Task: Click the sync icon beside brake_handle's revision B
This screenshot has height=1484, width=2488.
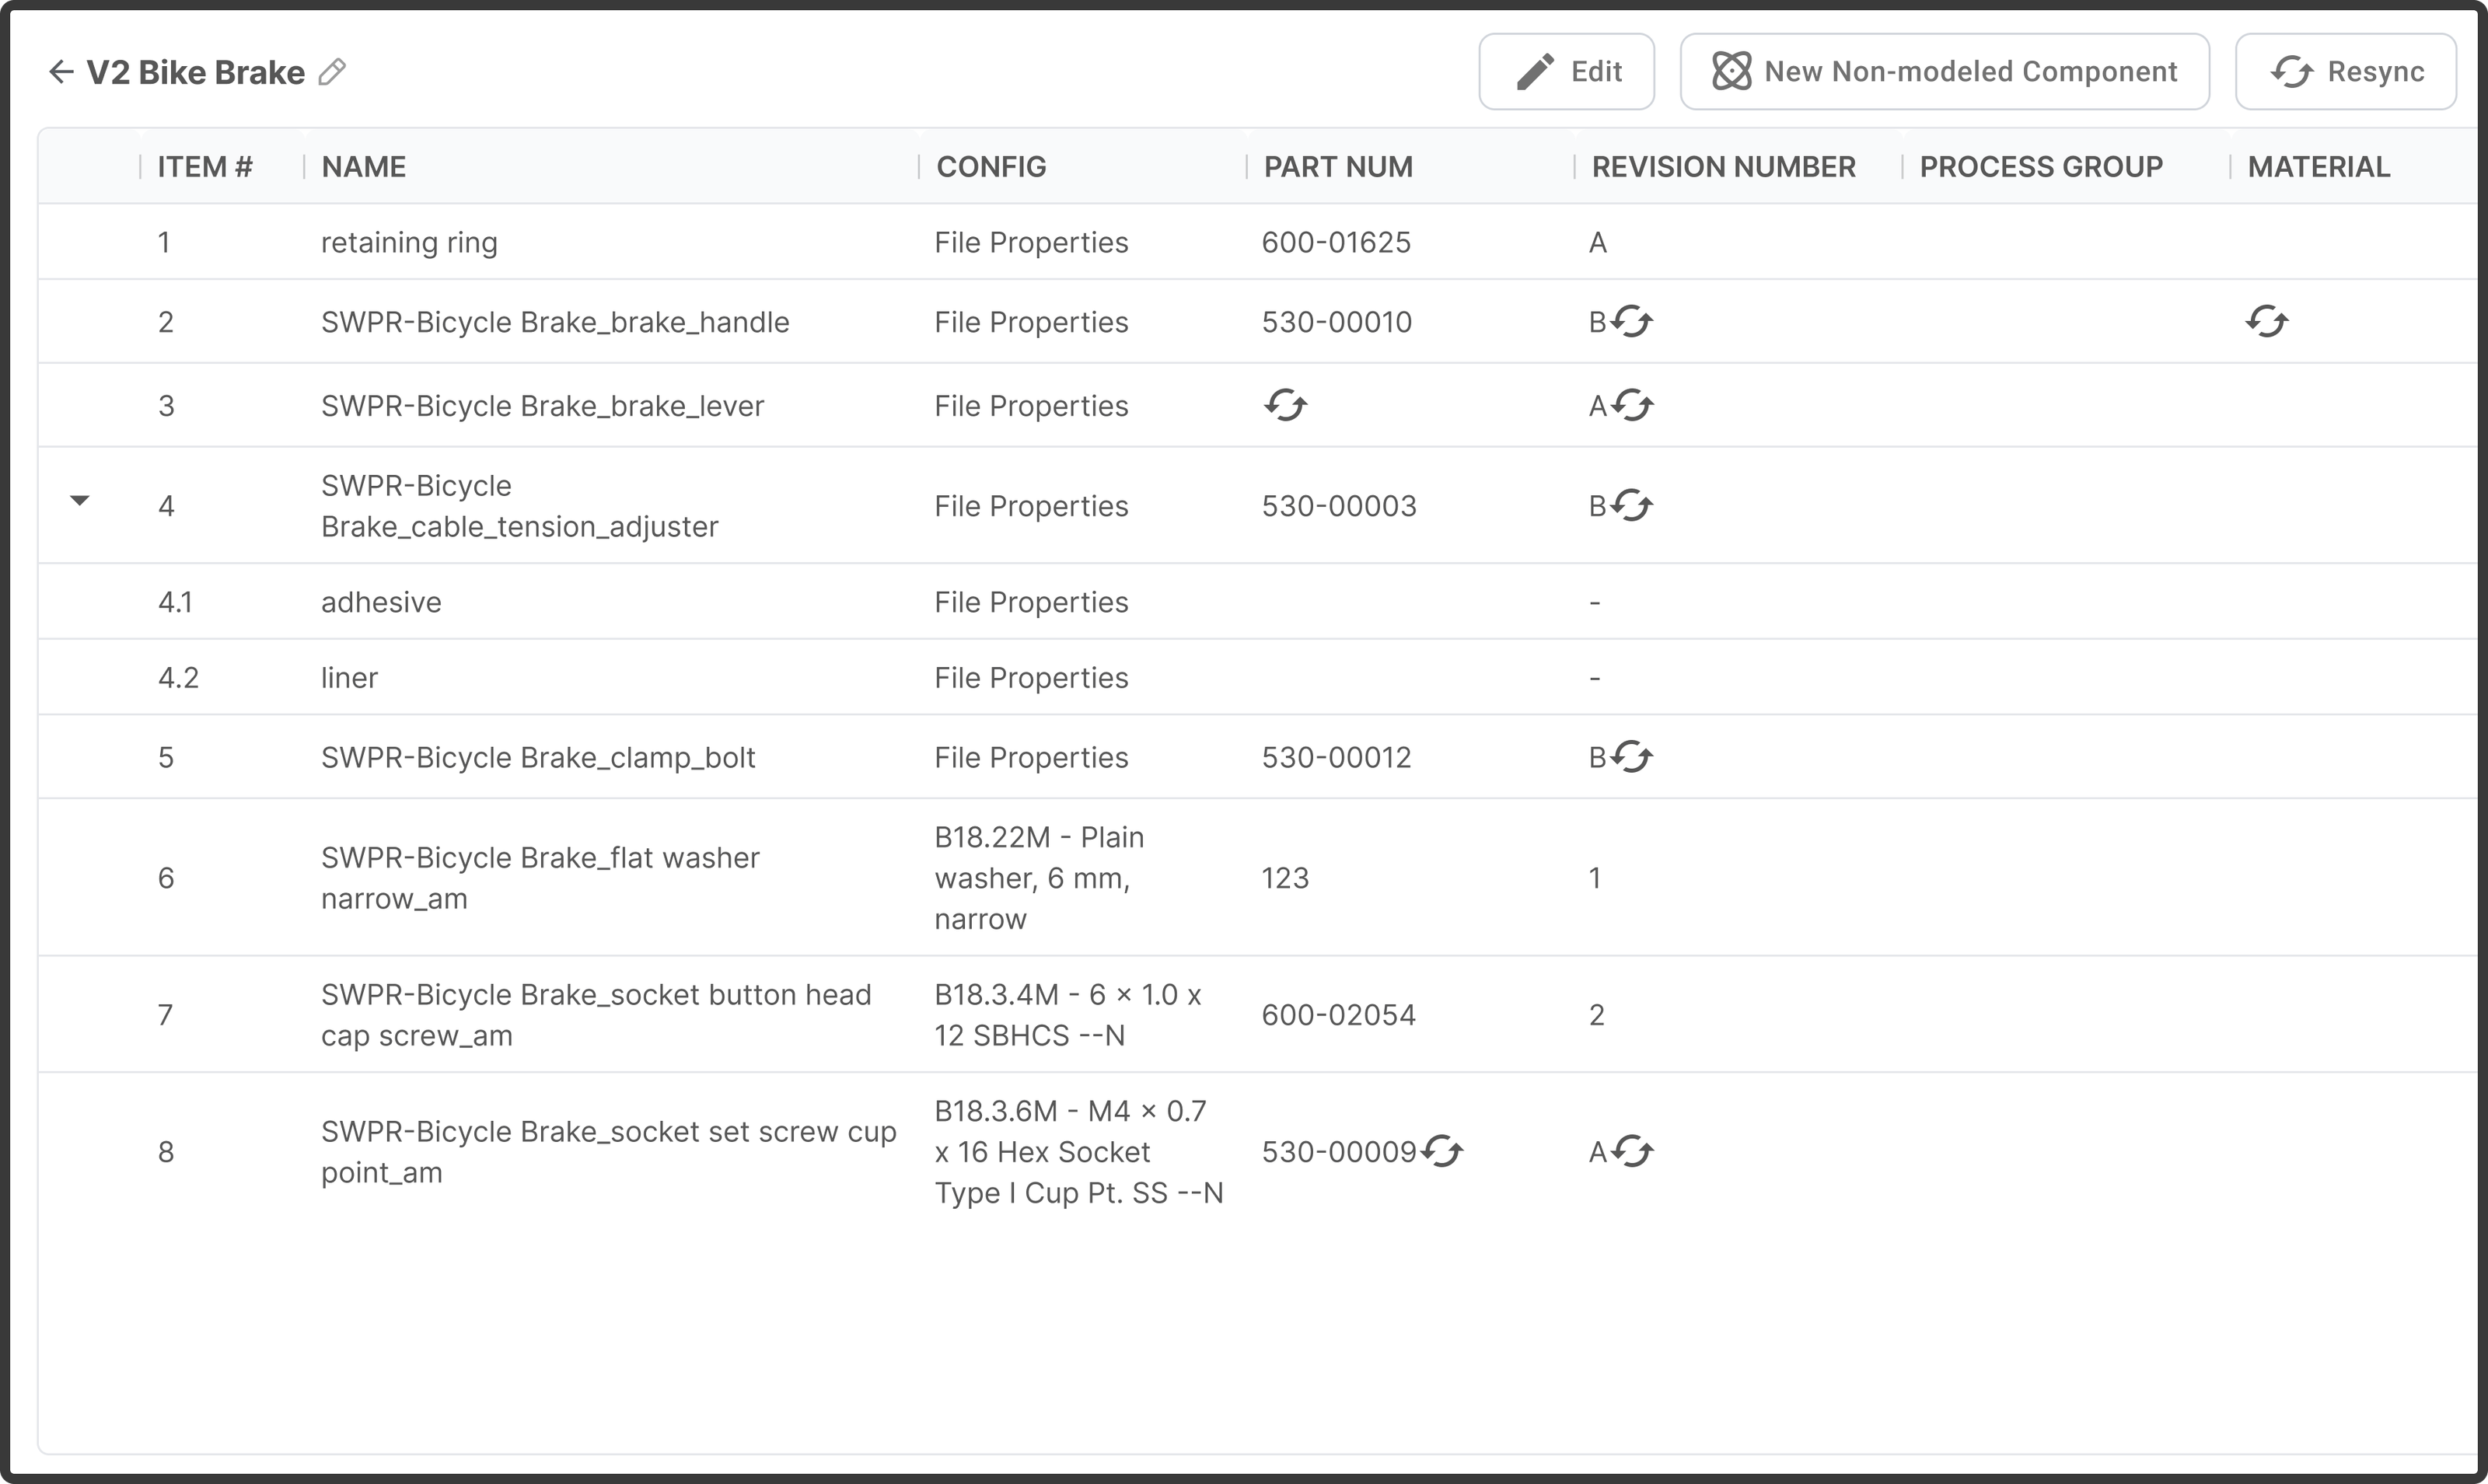Action: 1632,322
